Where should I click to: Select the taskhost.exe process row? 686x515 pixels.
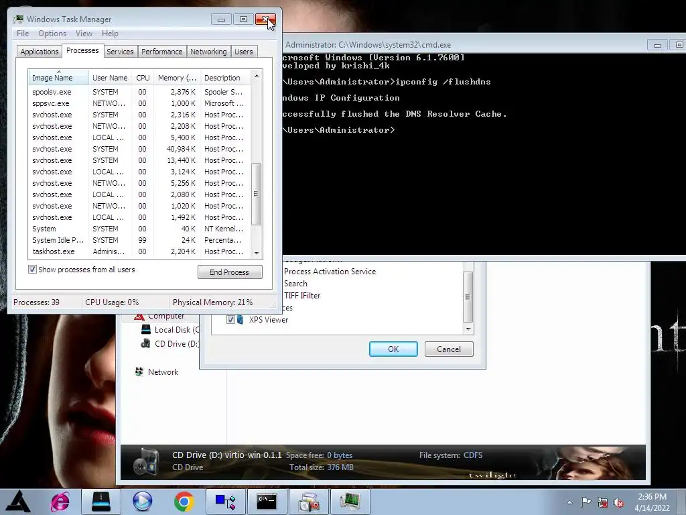tap(139, 251)
